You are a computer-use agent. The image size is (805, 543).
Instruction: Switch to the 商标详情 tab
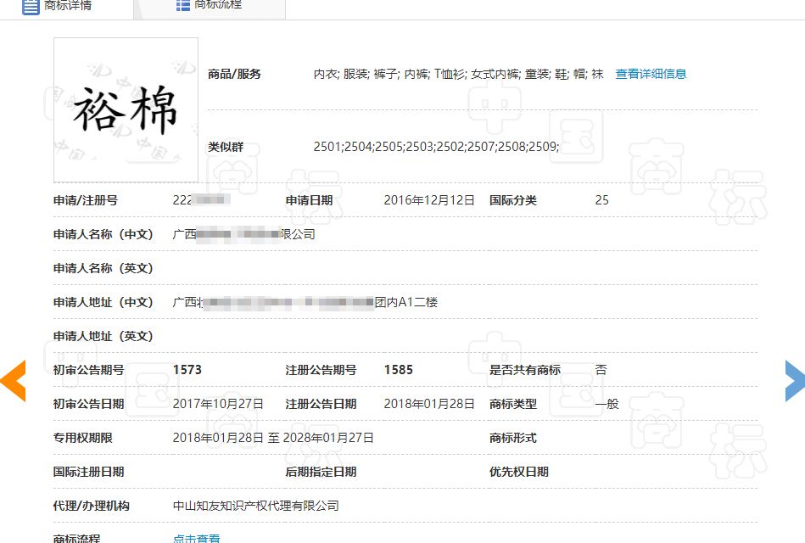(68, 6)
